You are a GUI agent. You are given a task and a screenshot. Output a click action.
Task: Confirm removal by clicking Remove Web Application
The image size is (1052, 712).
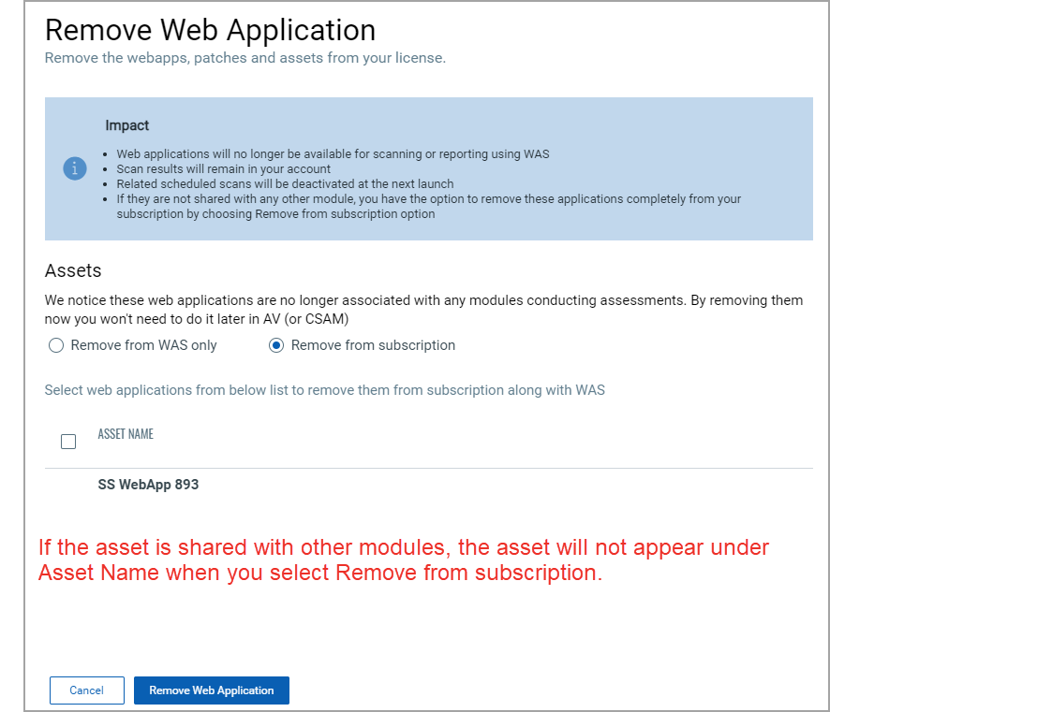[x=211, y=690]
